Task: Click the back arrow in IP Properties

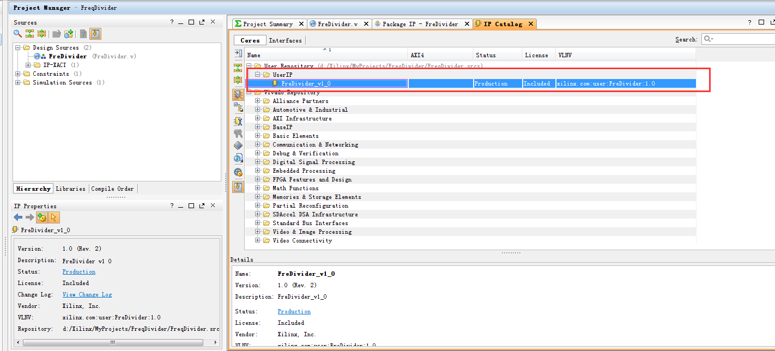Action: click(18, 217)
